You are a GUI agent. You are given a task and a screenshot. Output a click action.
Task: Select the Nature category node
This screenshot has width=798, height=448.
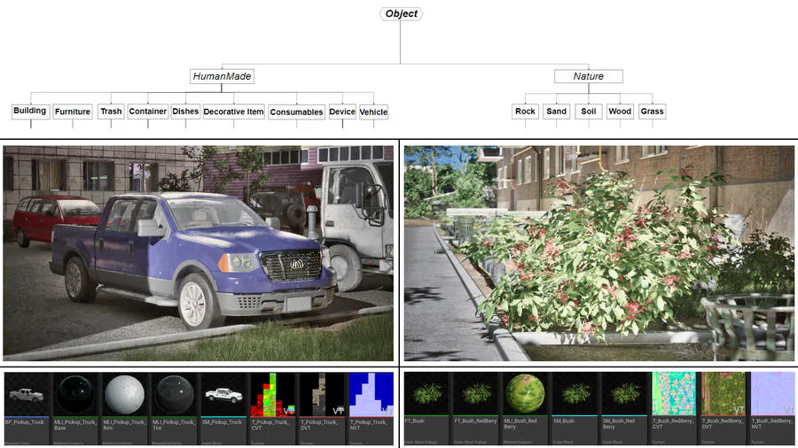coord(589,76)
